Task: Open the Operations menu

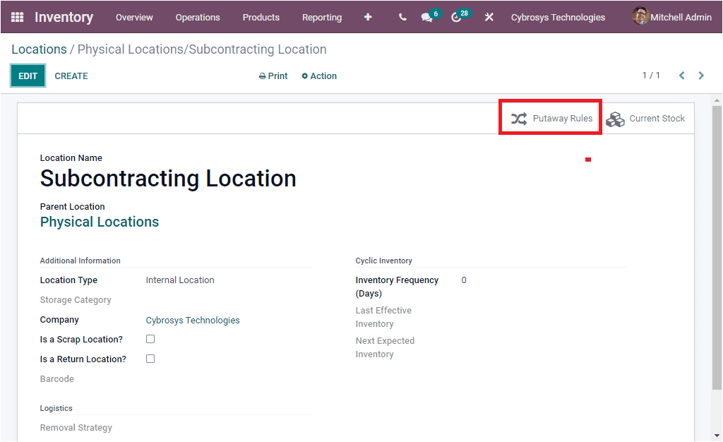Action: point(198,17)
